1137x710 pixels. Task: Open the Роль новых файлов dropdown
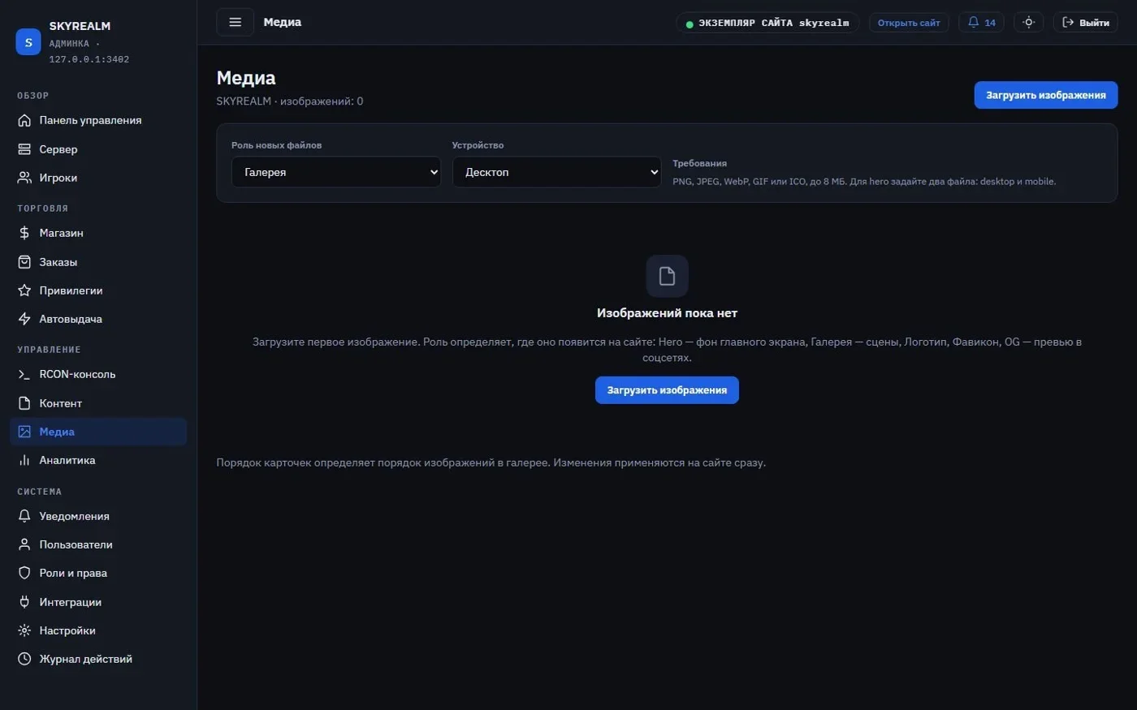pyautogui.click(x=336, y=172)
